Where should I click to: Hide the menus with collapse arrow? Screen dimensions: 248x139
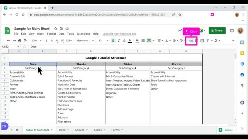tap(233, 41)
